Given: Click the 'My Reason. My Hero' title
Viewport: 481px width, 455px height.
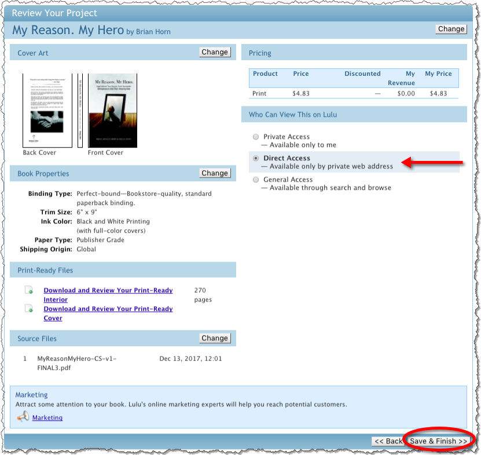Looking at the screenshot, I should 68,30.
